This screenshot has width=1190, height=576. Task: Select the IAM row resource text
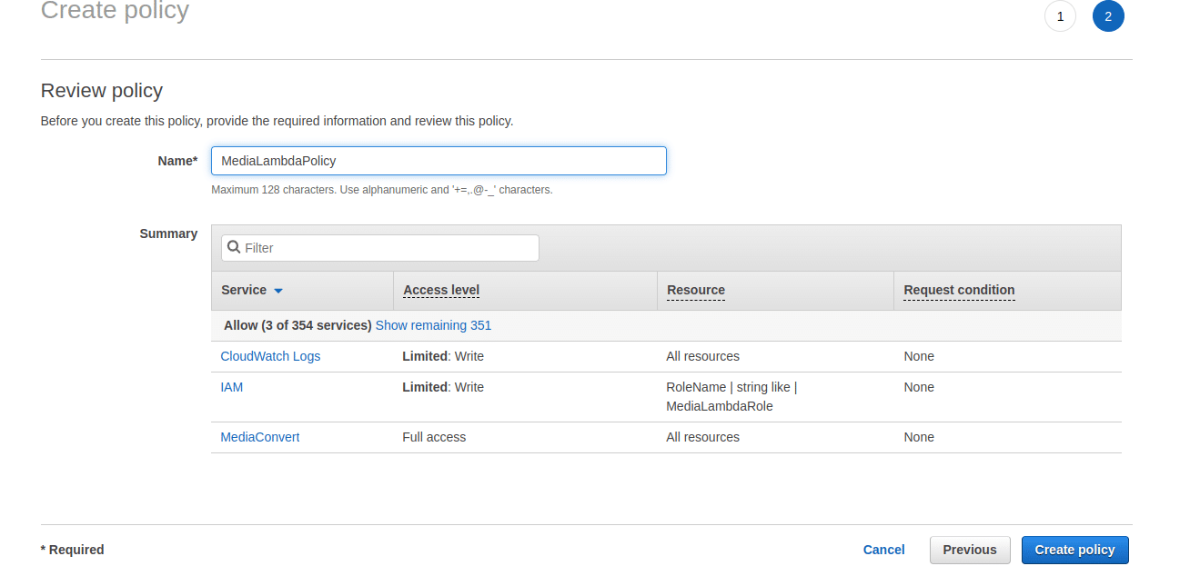pos(731,397)
